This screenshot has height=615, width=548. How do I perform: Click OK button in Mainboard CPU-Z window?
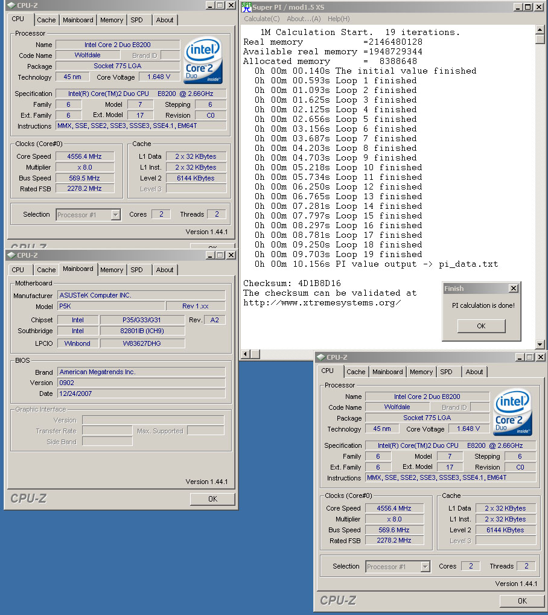[212, 499]
